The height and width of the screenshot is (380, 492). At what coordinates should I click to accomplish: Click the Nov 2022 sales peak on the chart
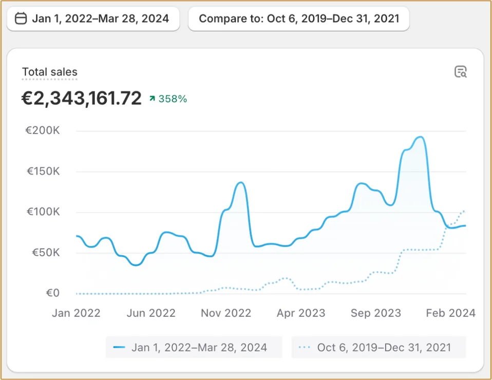click(x=241, y=183)
